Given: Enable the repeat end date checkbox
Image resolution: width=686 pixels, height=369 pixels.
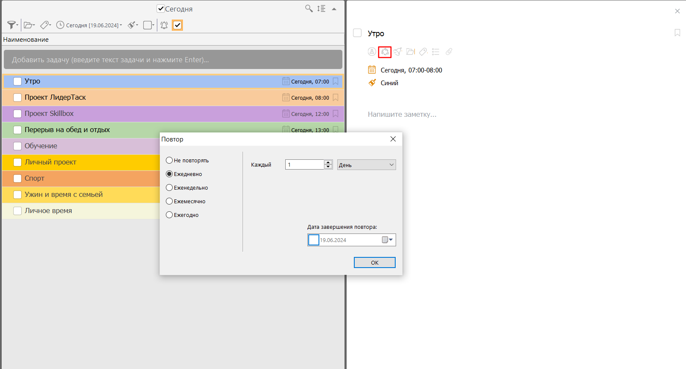Looking at the screenshot, I should click(x=314, y=240).
